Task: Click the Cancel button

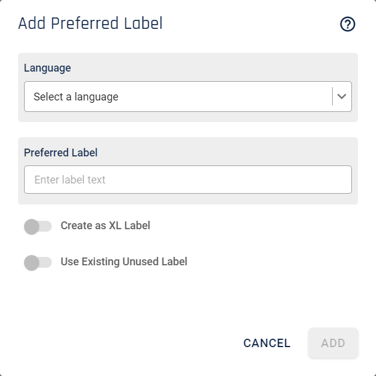Action: click(267, 343)
